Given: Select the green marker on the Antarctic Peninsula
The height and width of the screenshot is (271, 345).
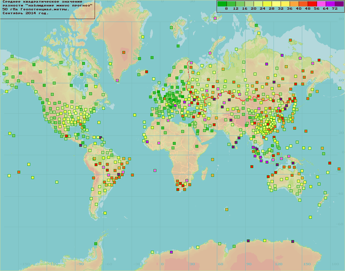Looking at the screenshot, I should coord(96,244).
